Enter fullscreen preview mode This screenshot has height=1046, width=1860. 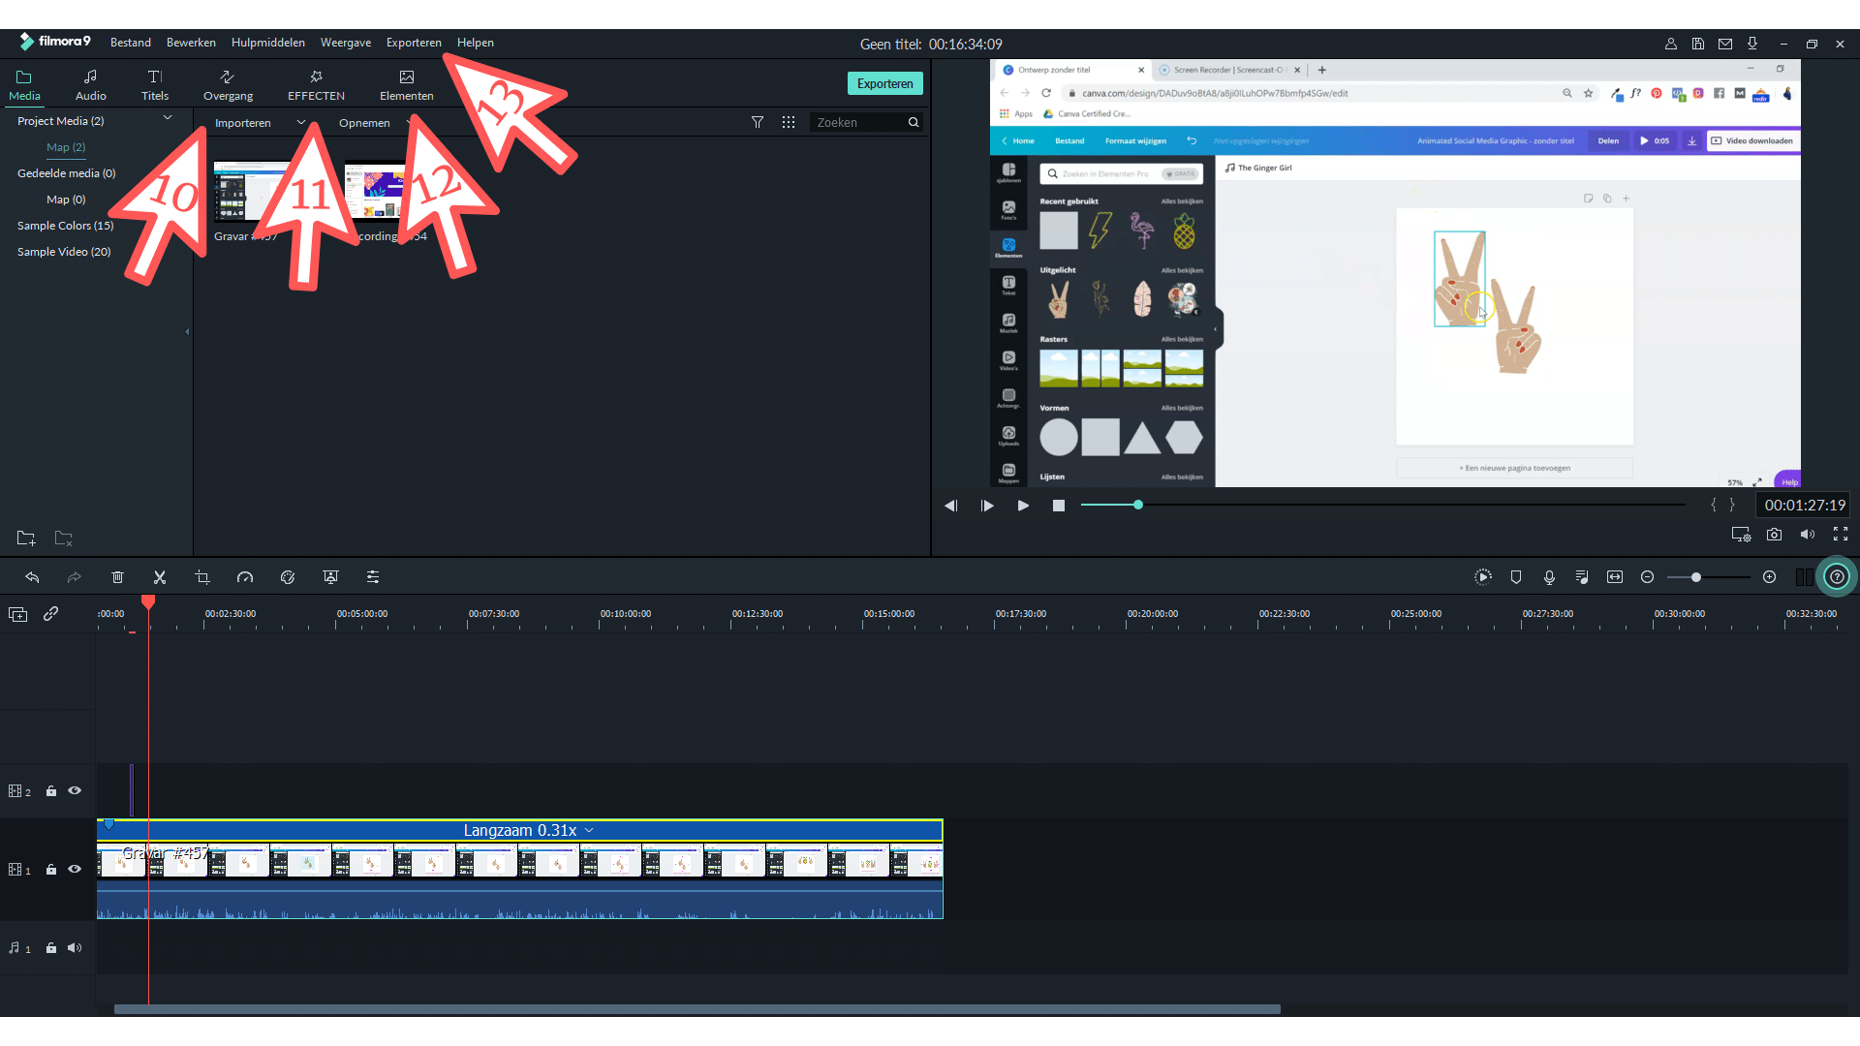[1841, 535]
